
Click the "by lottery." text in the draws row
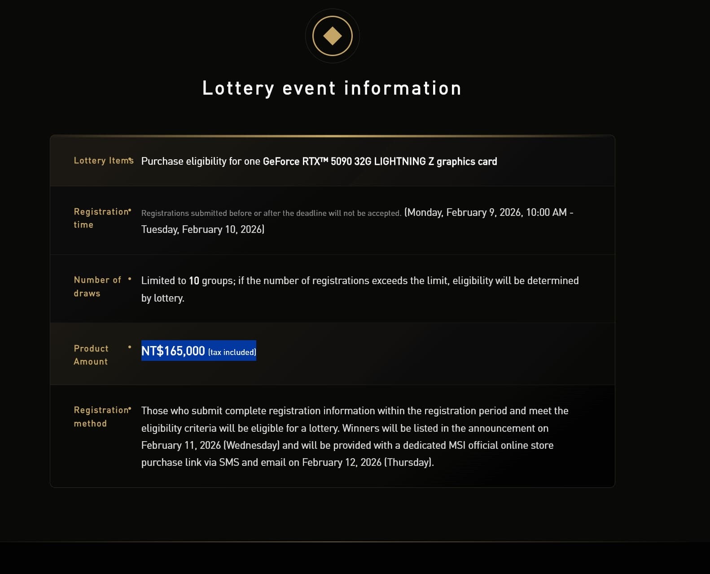pos(163,298)
